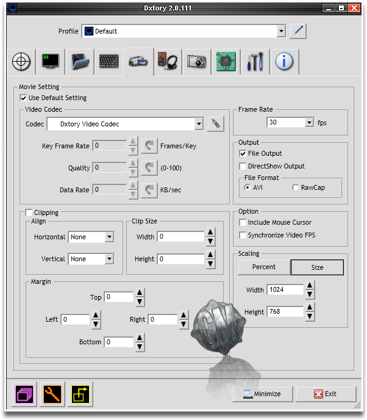Screen dimensions: 367x420
Task: Enable DirectShow Output
Action: point(243,166)
